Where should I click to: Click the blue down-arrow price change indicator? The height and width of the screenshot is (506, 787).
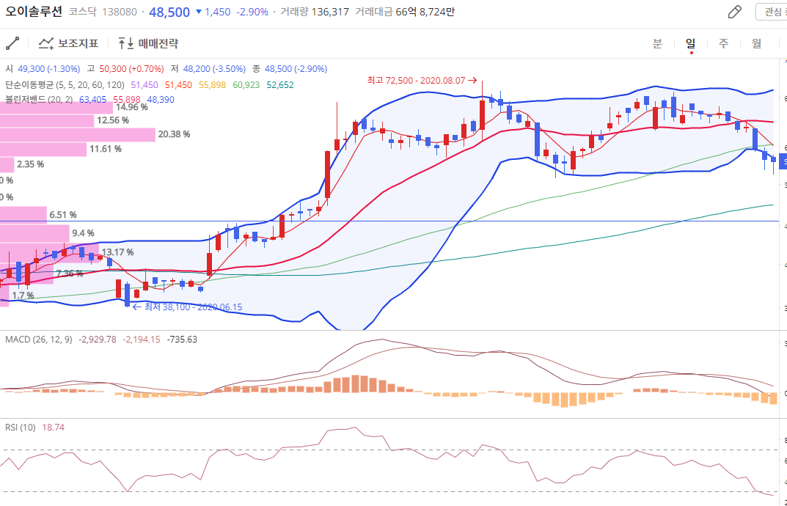tap(199, 12)
